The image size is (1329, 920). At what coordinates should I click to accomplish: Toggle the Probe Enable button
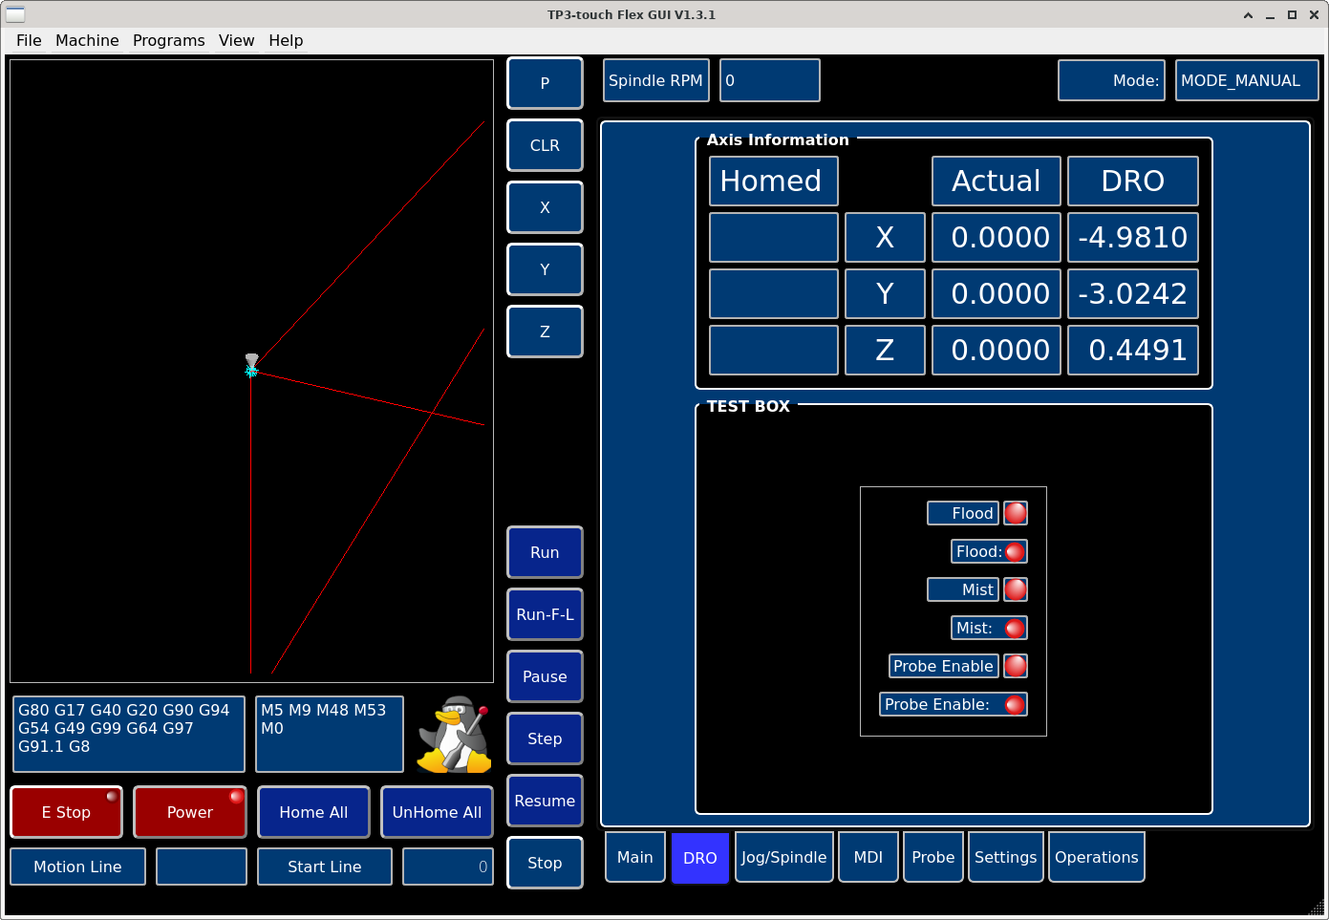pyautogui.click(x=943, y=666)
